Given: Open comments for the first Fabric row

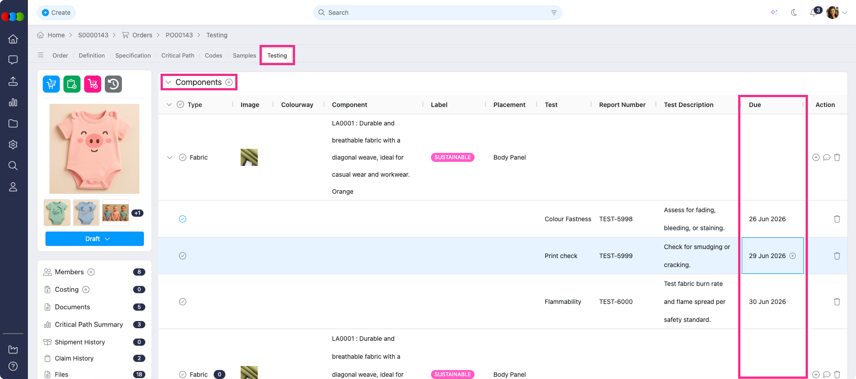Looking at the screenshot, I should (x=827, y=157).
